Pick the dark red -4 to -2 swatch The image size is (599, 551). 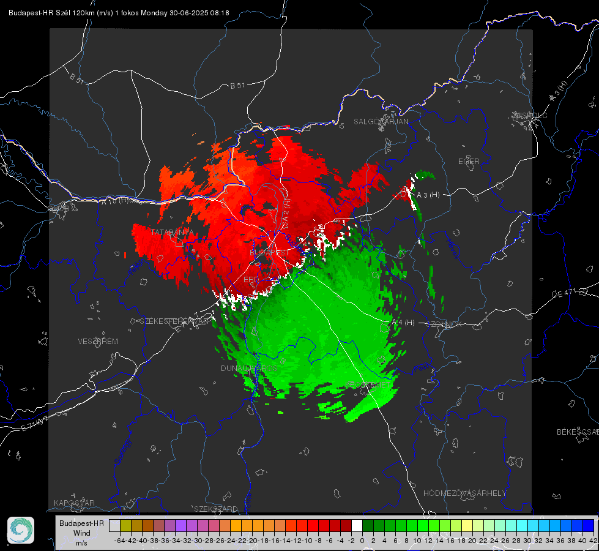tap(346, 525)
